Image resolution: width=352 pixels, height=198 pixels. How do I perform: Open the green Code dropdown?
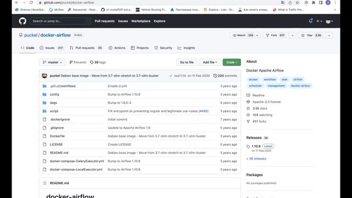click(x=232, y=62)
